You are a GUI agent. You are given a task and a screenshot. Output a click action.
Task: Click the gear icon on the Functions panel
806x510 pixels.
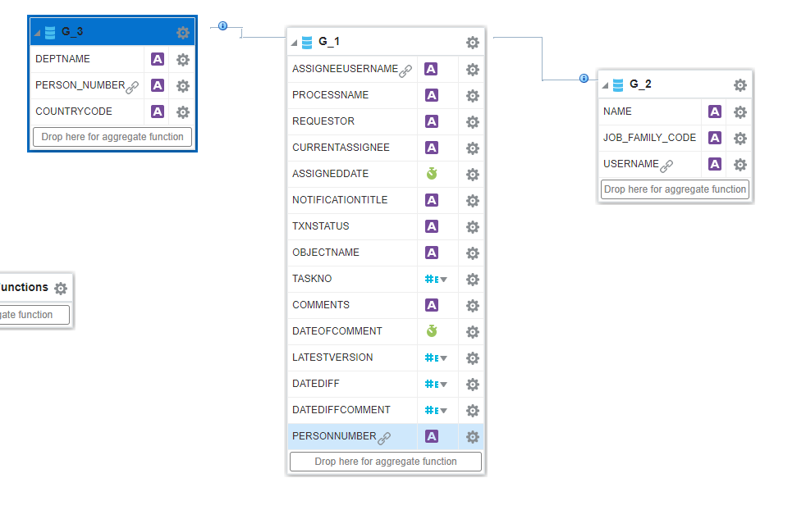tap(59, 287)
